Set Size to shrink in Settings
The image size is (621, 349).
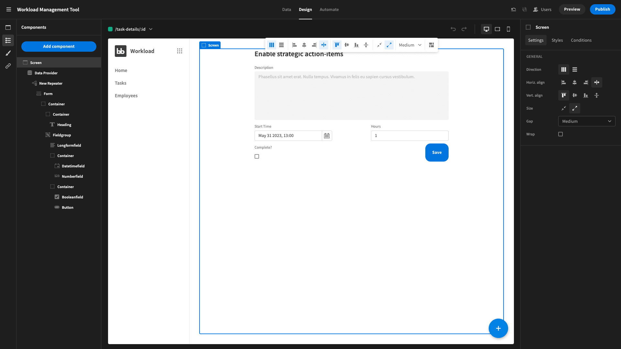pos(564,108)
